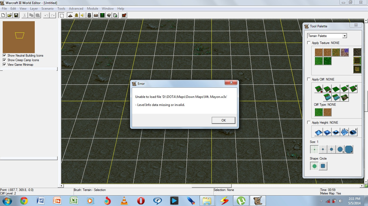Enable the Apply Height checkbox
The height and width of the screenshot is (206, 368).
point(309,122)
